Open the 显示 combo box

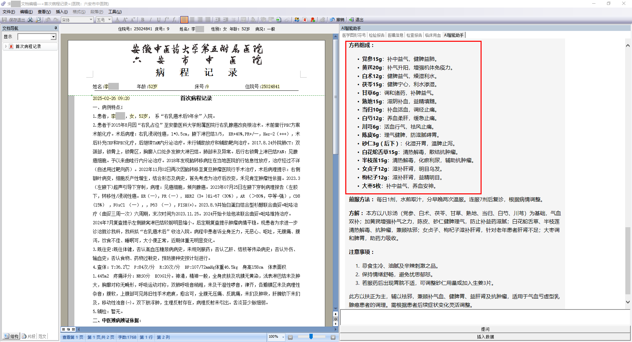pos(53,37)
